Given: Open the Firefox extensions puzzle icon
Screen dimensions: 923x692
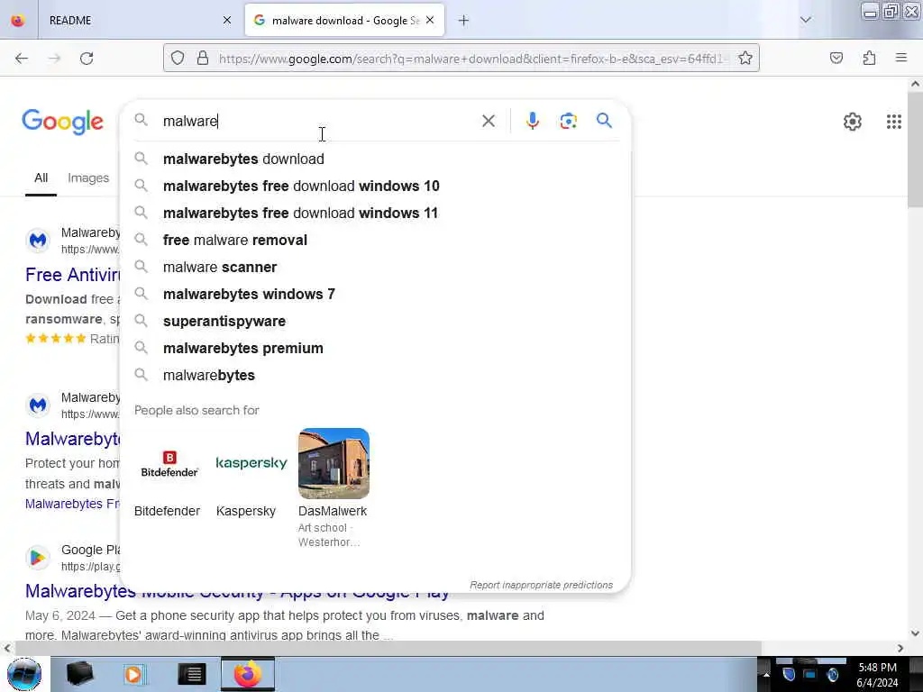Looking at the screenshot, I should (x=869, y=58).
